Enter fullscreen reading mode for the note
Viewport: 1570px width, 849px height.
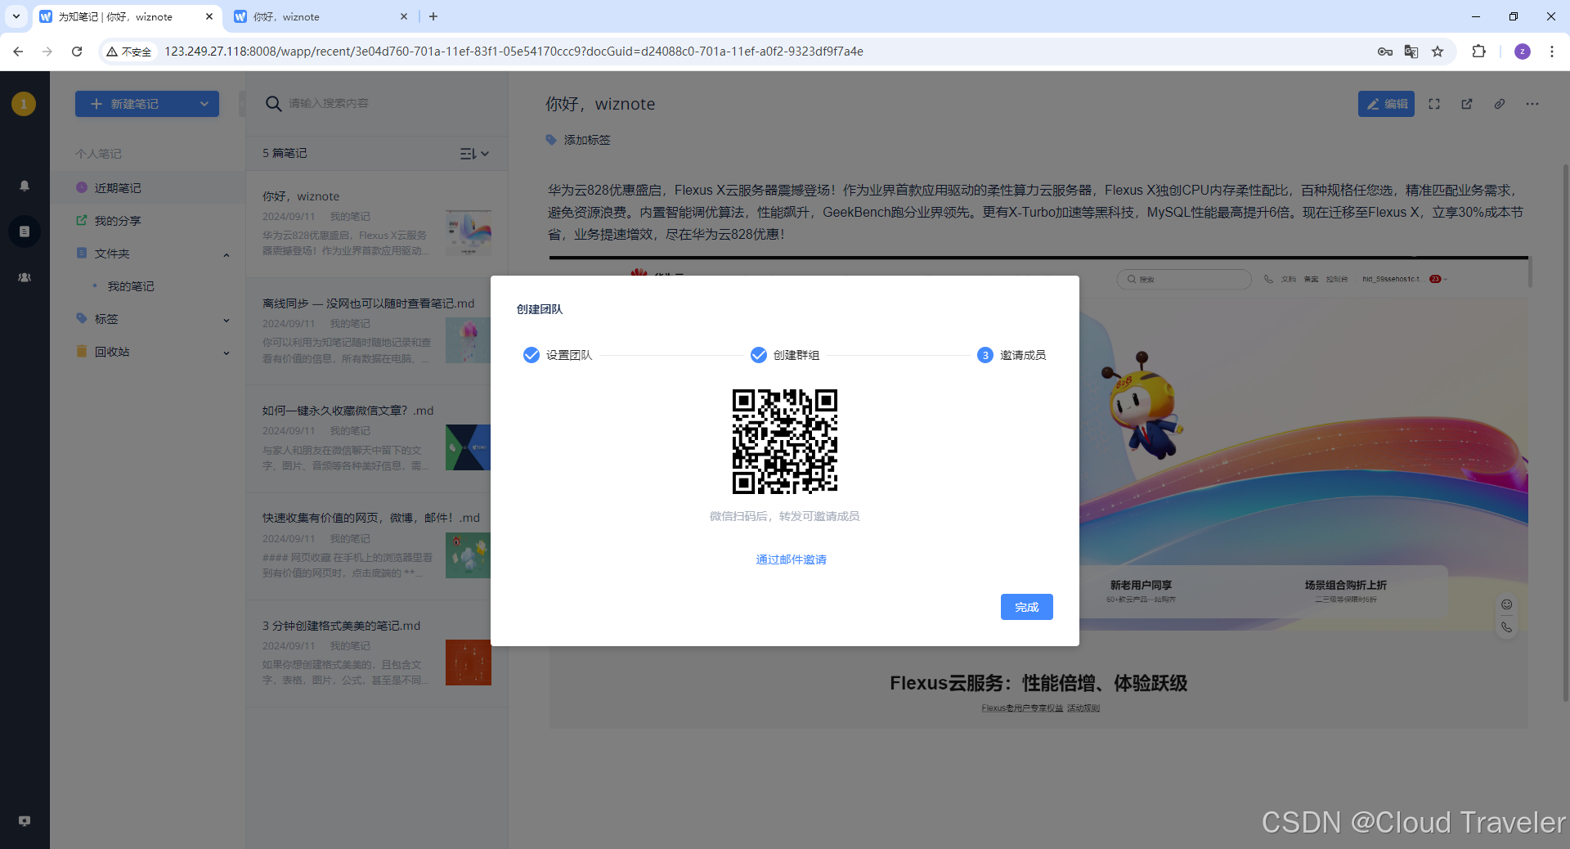click(x=1434, y=104)
